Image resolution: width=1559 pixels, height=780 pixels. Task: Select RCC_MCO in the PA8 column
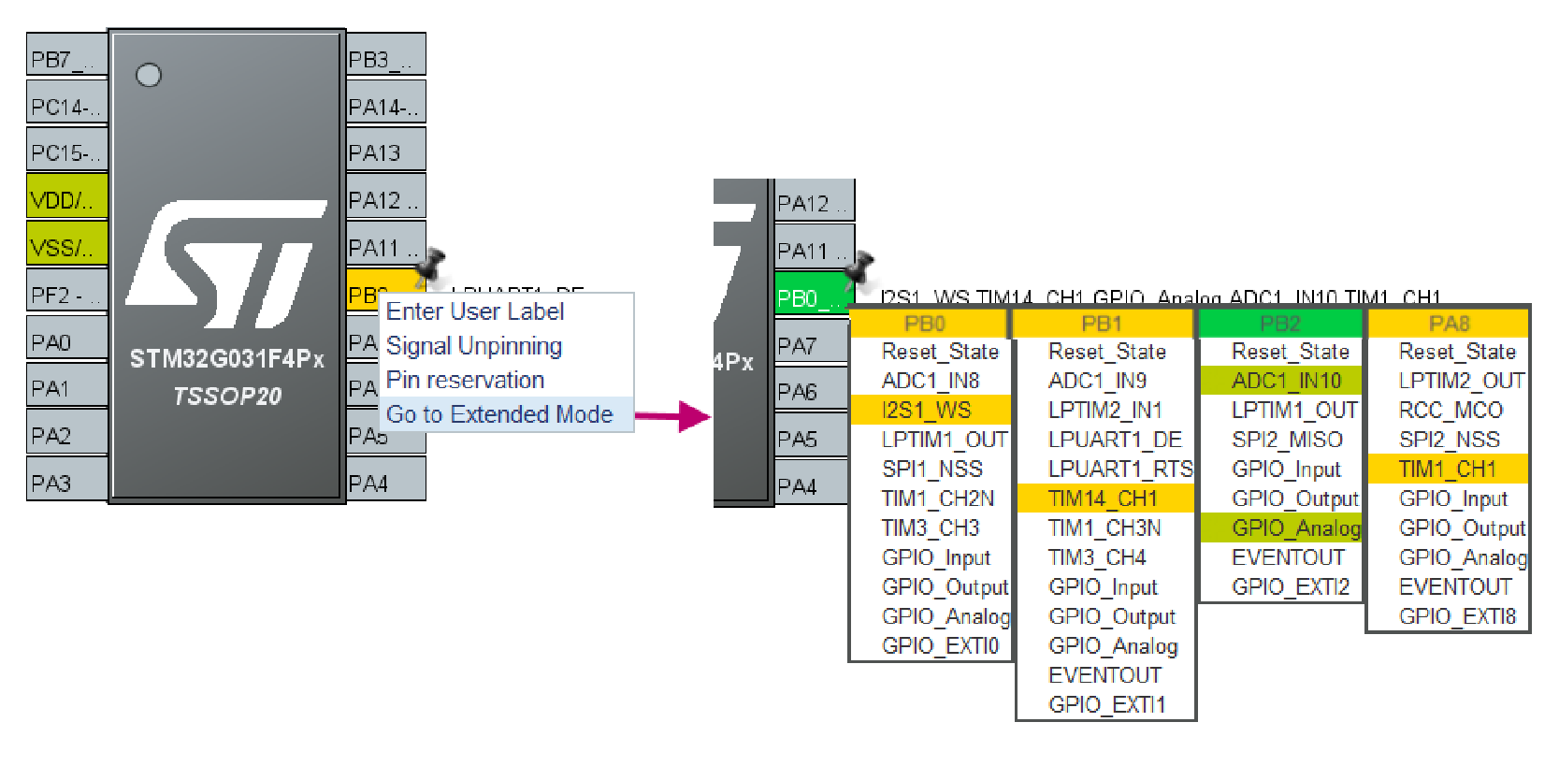pyautogui.click(x=1451, y=410)
